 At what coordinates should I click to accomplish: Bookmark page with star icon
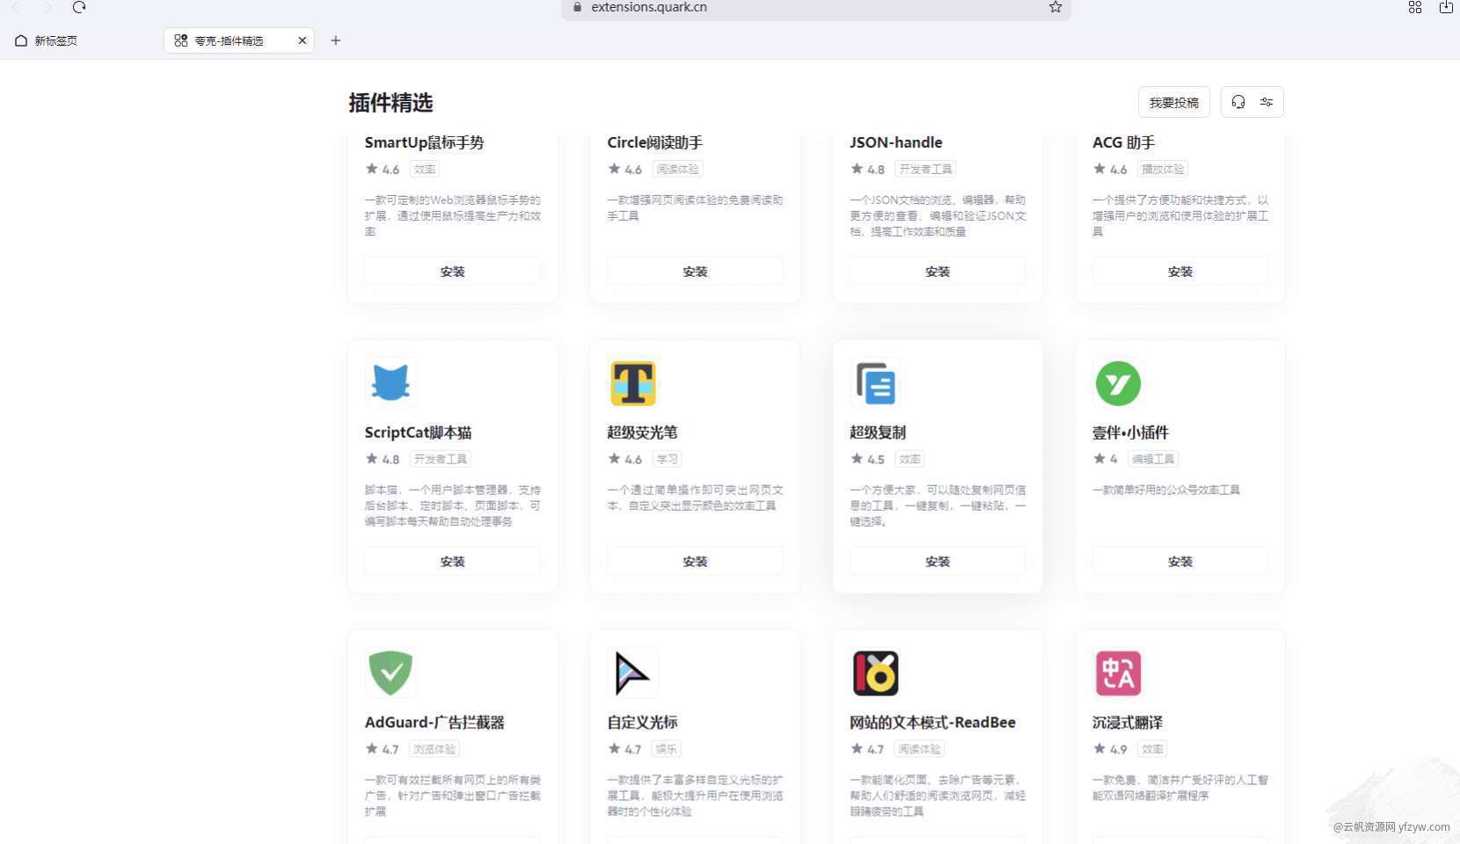coord(1055,7)
